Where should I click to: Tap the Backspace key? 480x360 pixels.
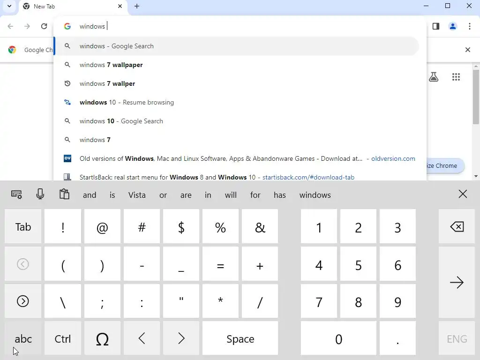coord(457,226)
